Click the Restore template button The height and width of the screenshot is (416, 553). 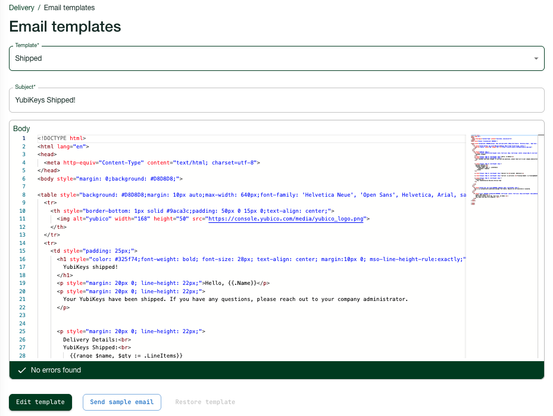205,402
